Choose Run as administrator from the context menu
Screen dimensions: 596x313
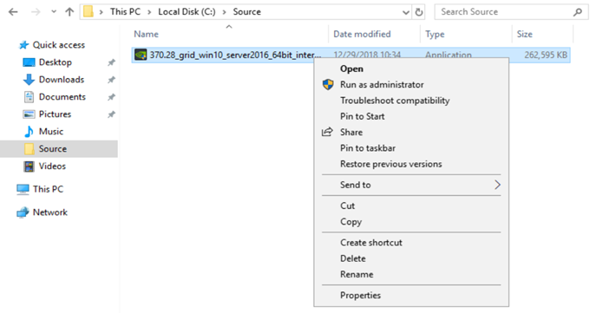pyautogui.click(x=382, y=85)
